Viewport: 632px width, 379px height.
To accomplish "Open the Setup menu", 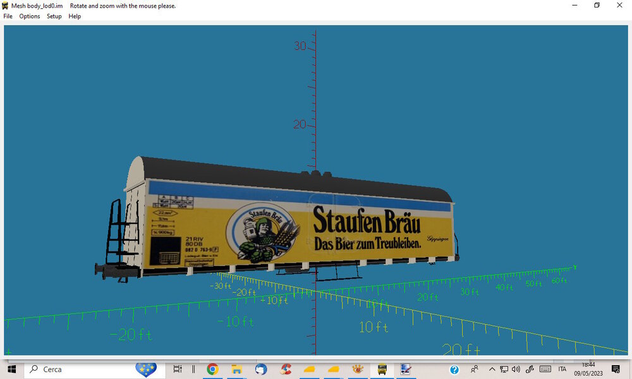I will tap(54, 16).
